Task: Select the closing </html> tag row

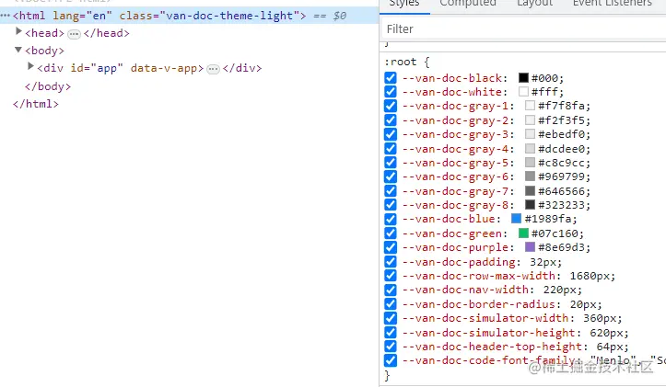Action: click(x=36, y=104)
